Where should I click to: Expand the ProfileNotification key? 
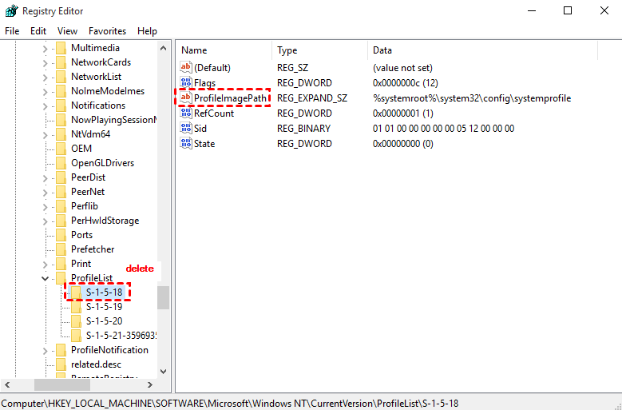coord(45,351)
